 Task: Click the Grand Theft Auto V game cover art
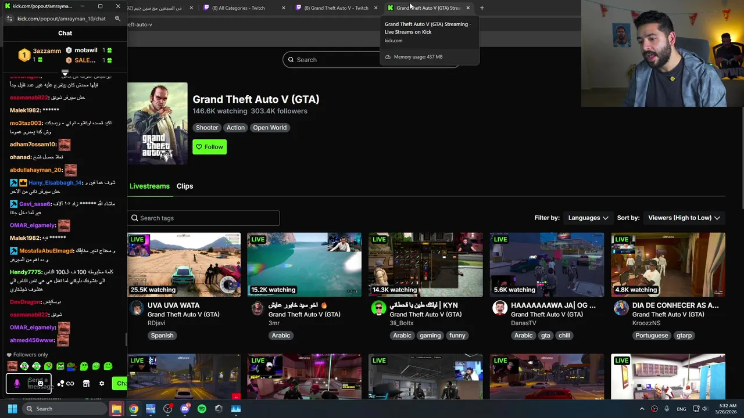coord(158,124)
